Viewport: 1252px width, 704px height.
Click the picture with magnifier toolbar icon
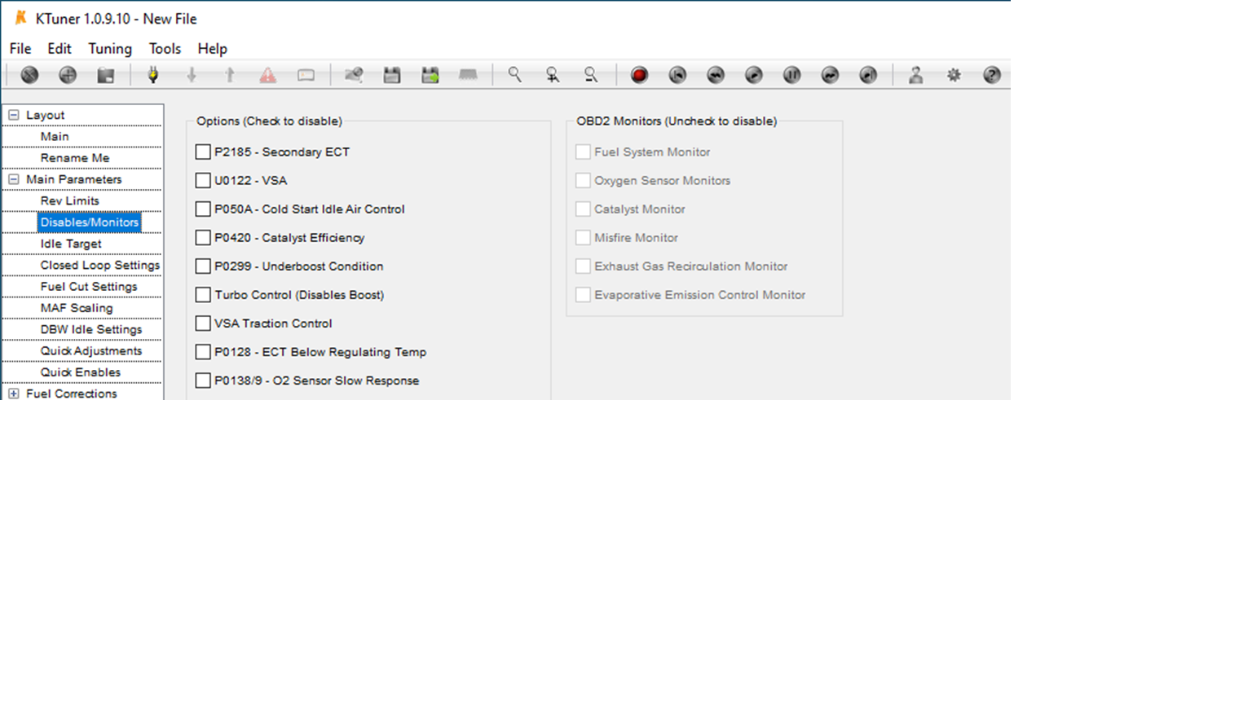click(354, 75)
